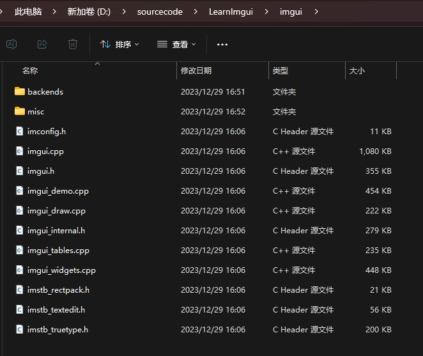The height and width of the screenshot is (356, 423).
Task: Select file name imstb_rectpack.h
Action: pos(58,290)
